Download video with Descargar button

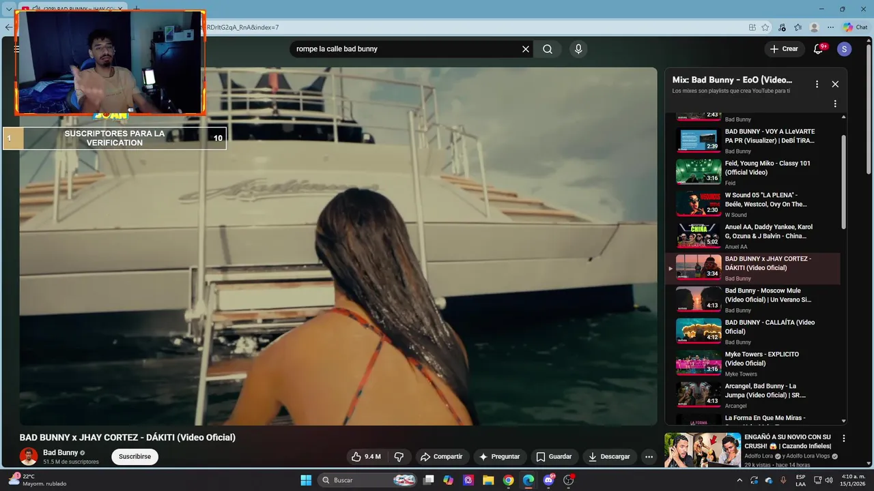coord(609,457)
